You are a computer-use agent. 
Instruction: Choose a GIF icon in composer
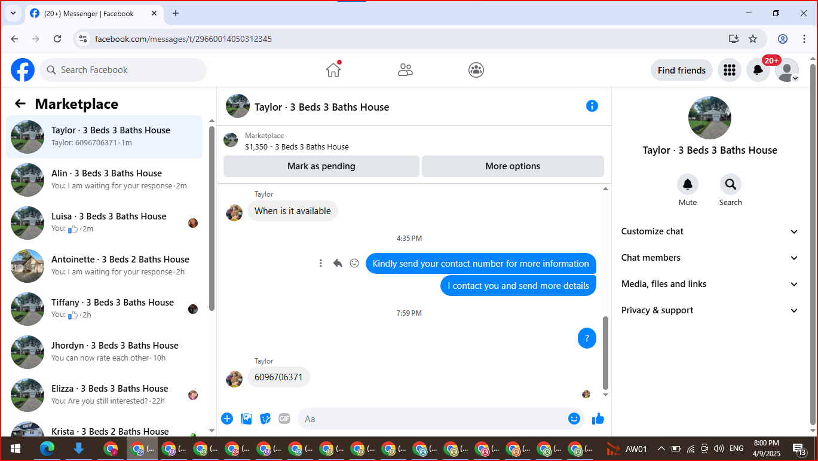click(x=284, y=419)
